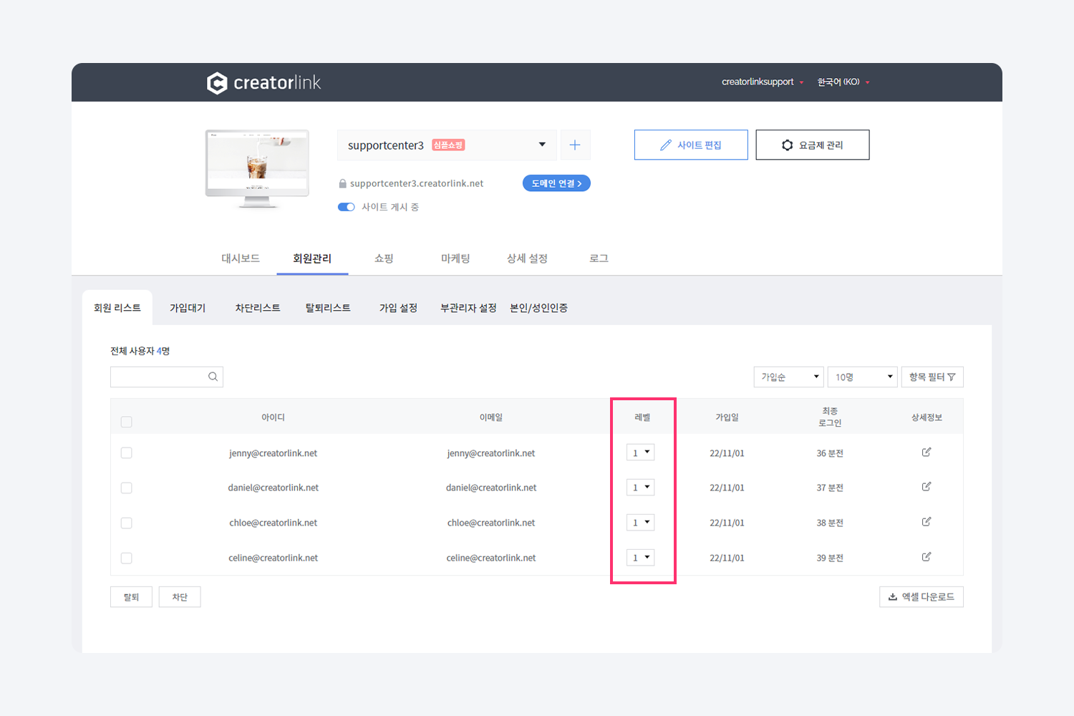Go to the 대시보드 tab
1074x716 pixels.
(x=241, y=258)
